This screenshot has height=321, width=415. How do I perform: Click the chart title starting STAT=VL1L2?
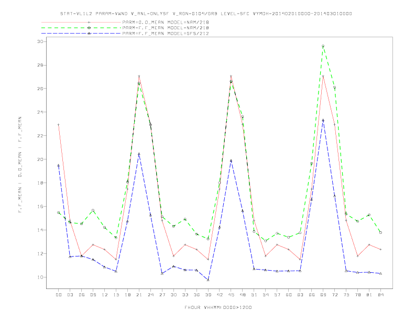206,14
